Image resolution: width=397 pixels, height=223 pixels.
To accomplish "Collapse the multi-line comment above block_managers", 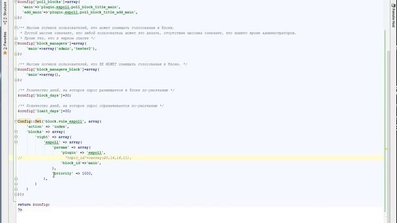I will [16, 28].
